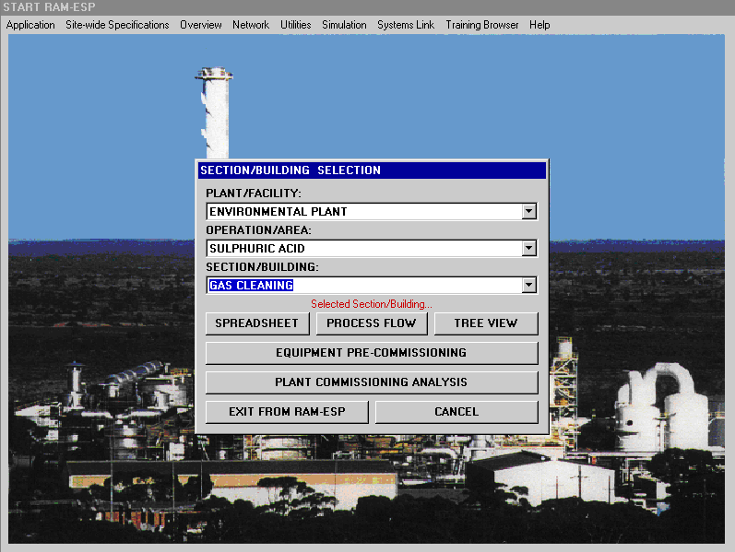Open the Utilities menu
This screenshot has height=552, width=735.
point(295,25)
